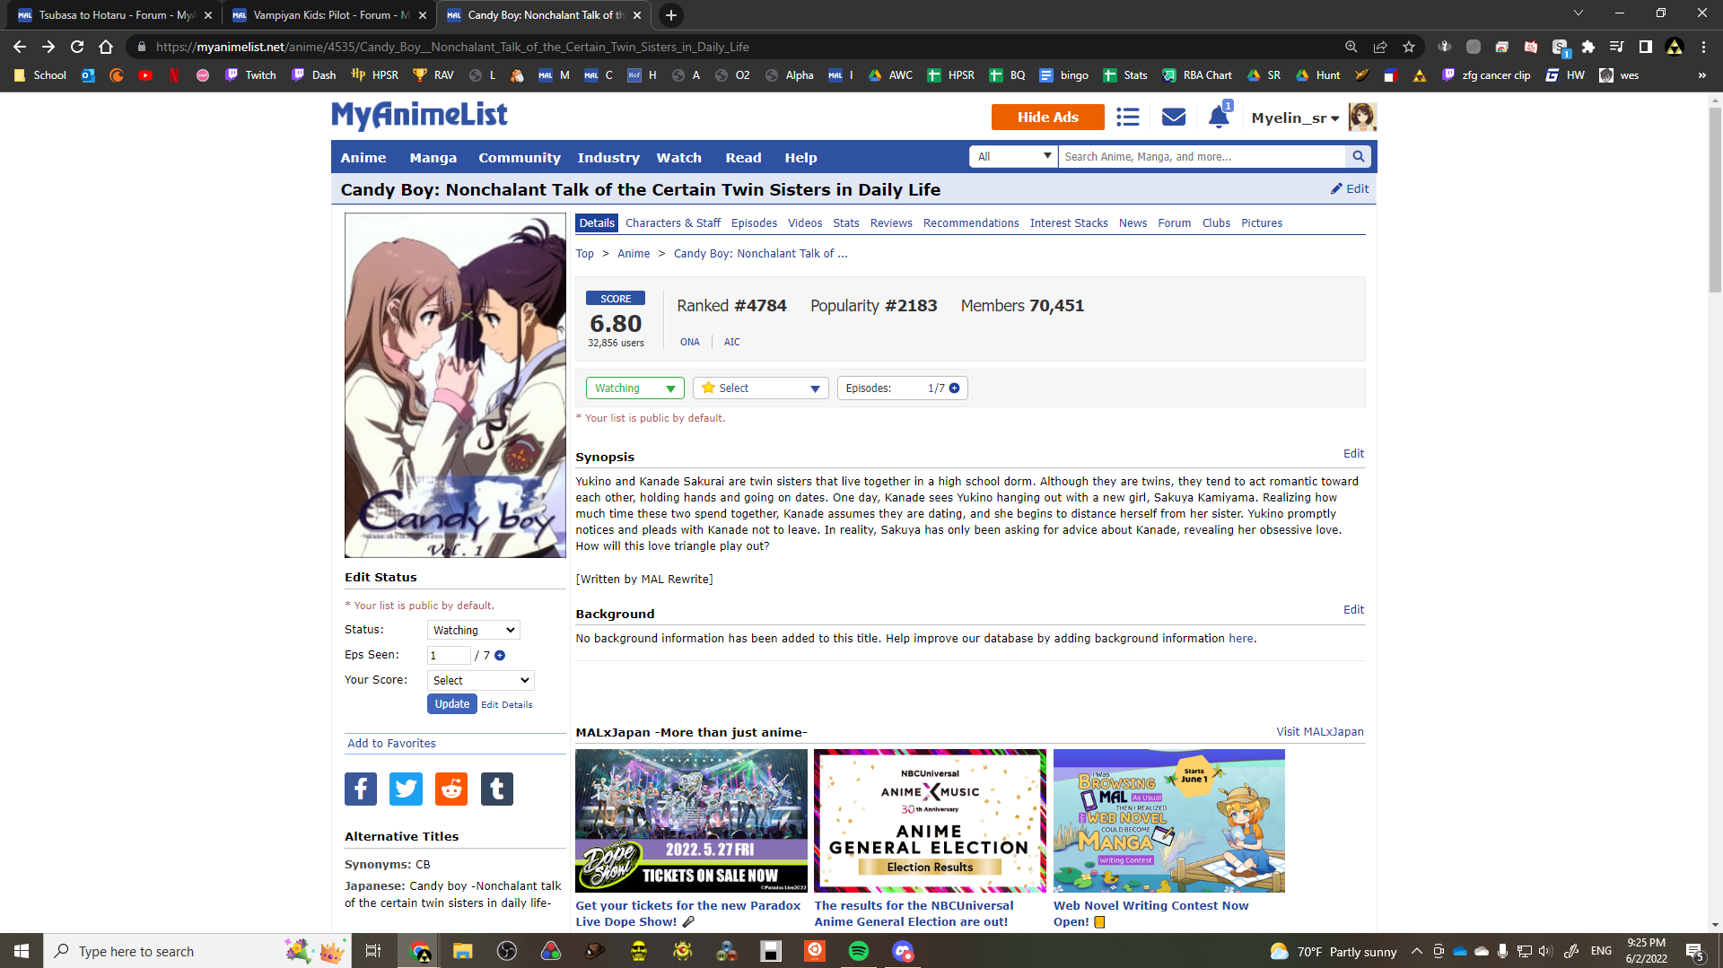1723x968 pixels.
Task: Switch to Characters & Staff tab
Action: click(673, 223)
